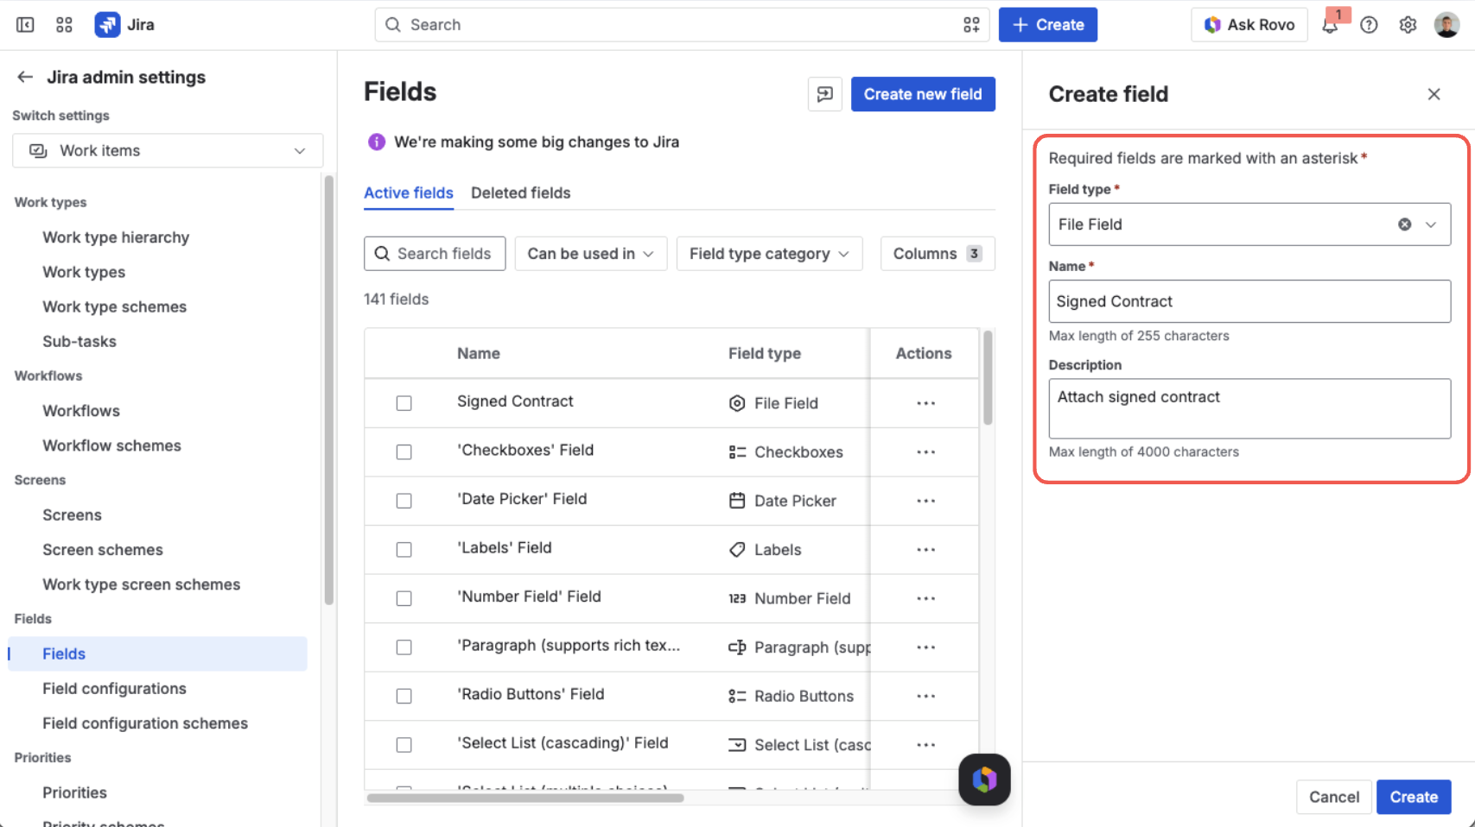
Task: Switch to Active fields tab
Action: coord(408,193)
